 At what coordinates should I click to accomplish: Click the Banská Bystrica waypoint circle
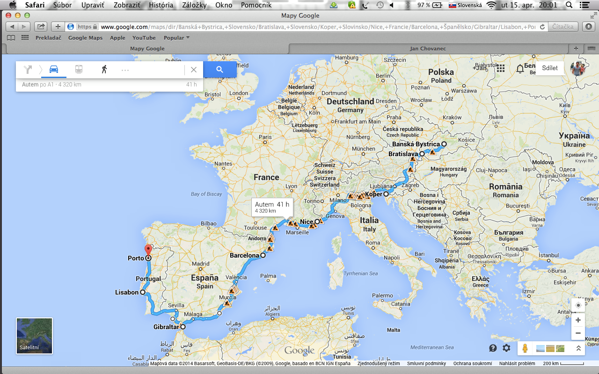(x=444, y=144)
